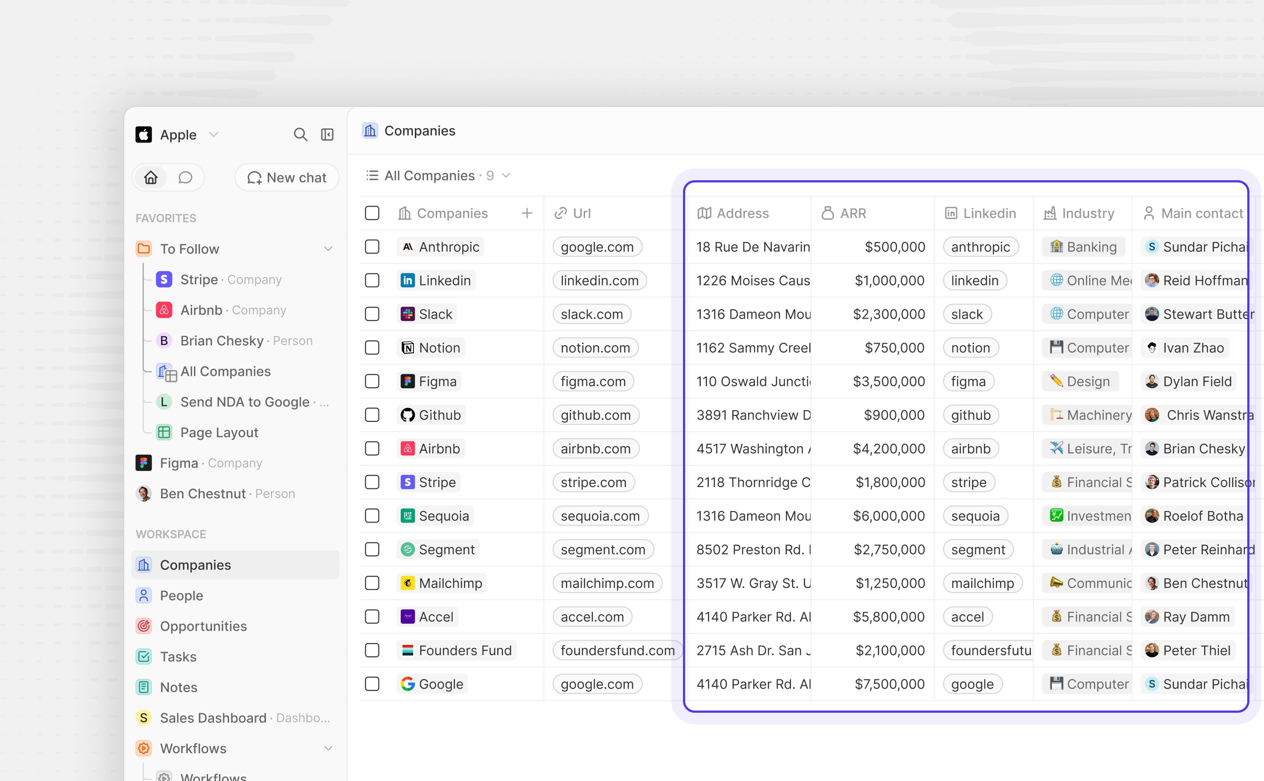This screenshot has width=1264, height=781.
Task: Toggle the select-all checkbox in table header
Action: 372,213
